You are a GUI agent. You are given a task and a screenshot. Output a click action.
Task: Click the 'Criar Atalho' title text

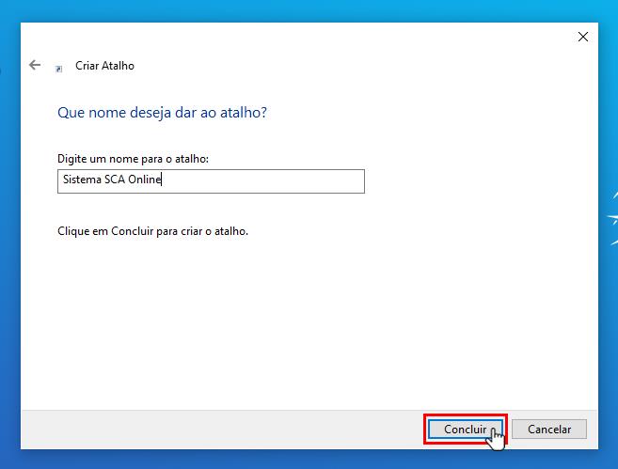pos(104,66)
